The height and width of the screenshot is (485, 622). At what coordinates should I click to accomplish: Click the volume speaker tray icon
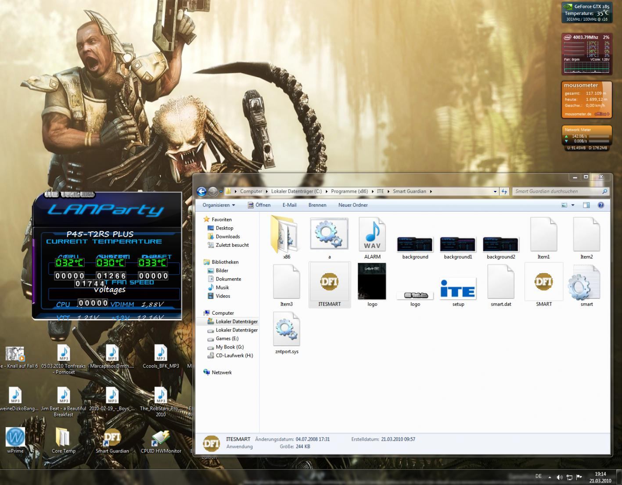559,477
